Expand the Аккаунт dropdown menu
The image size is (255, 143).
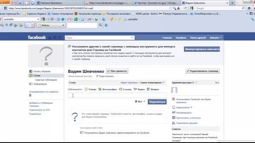click(216, 38)
